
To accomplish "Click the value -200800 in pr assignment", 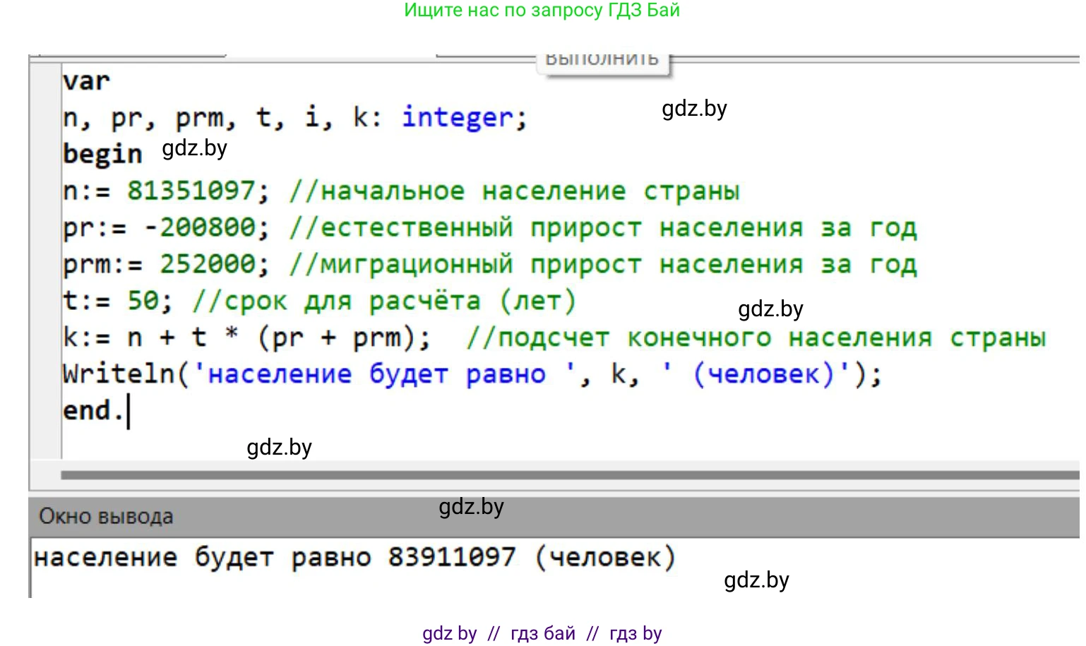I will 206,227.
